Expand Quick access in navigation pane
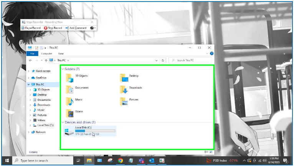This screenshot has width=294, height=167. (29, 71)
